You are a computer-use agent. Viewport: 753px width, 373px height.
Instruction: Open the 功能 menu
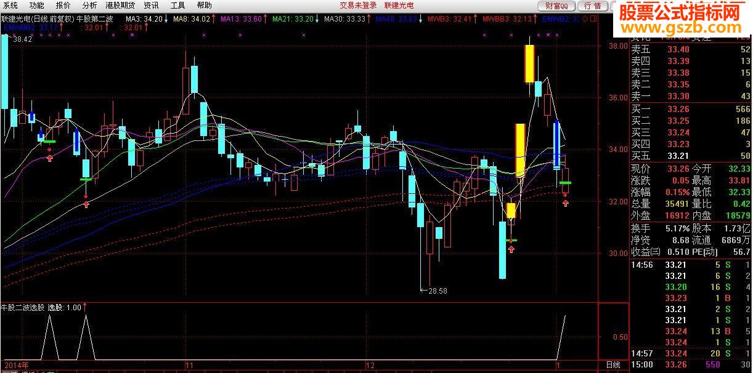(x=37, y=5)
